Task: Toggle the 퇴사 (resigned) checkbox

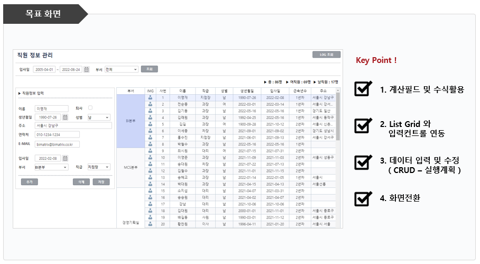Action: 90,108
